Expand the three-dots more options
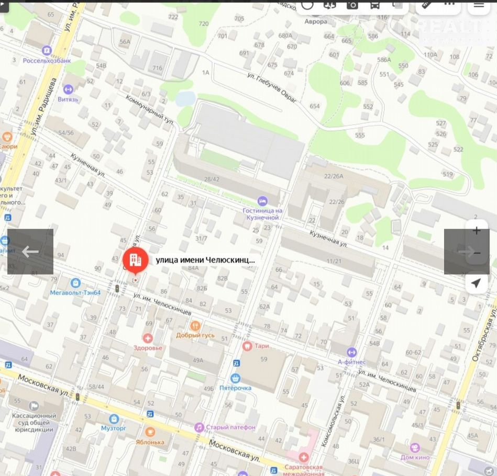 (449, 5)
